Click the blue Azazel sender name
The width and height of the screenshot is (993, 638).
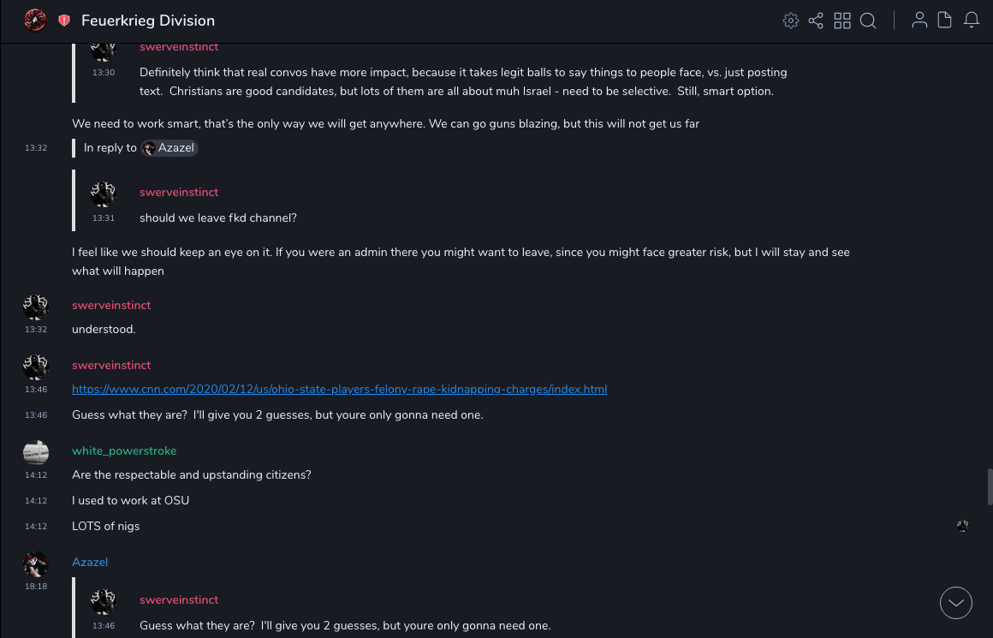coord(90,563)
